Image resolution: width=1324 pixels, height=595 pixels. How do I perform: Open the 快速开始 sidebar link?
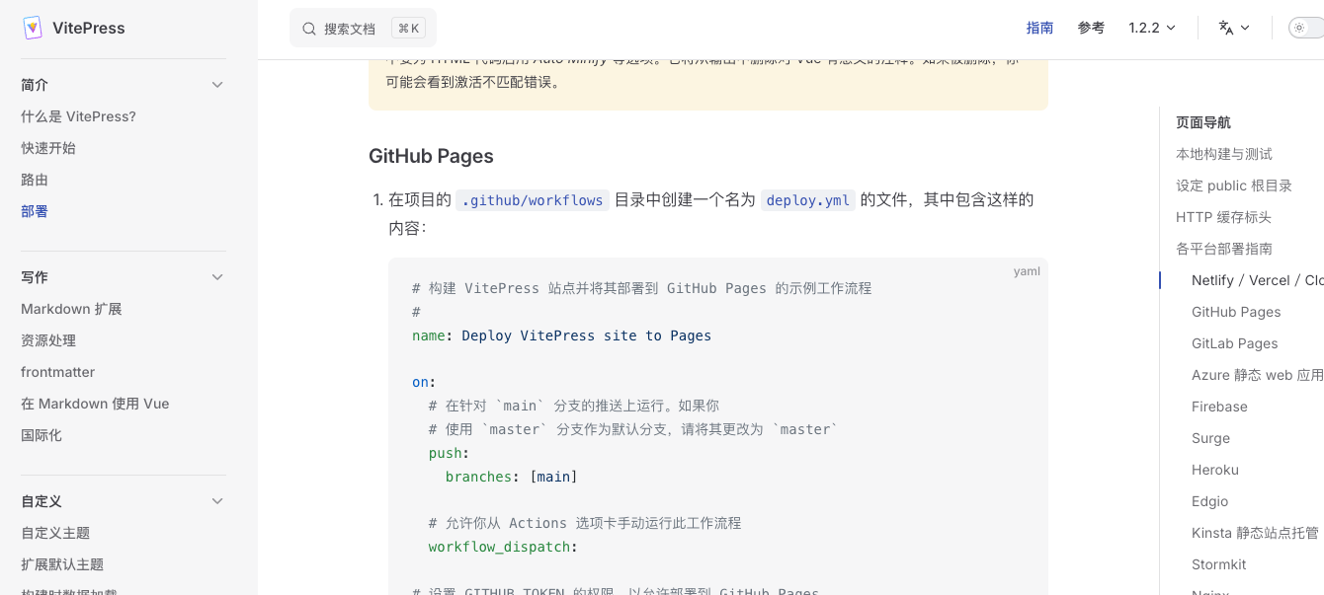click(x=48, y=148)
